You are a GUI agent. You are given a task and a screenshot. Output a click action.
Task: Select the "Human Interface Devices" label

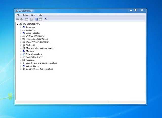click(37, 39)
